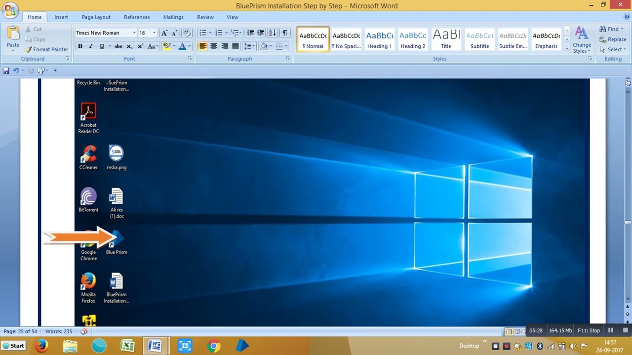Toggle italic formatting
The image size is (632, 355).
tap(91, 46)
